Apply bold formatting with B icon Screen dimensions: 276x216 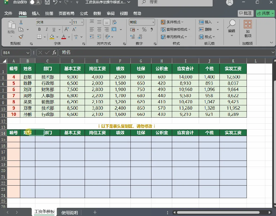(39, 29)
